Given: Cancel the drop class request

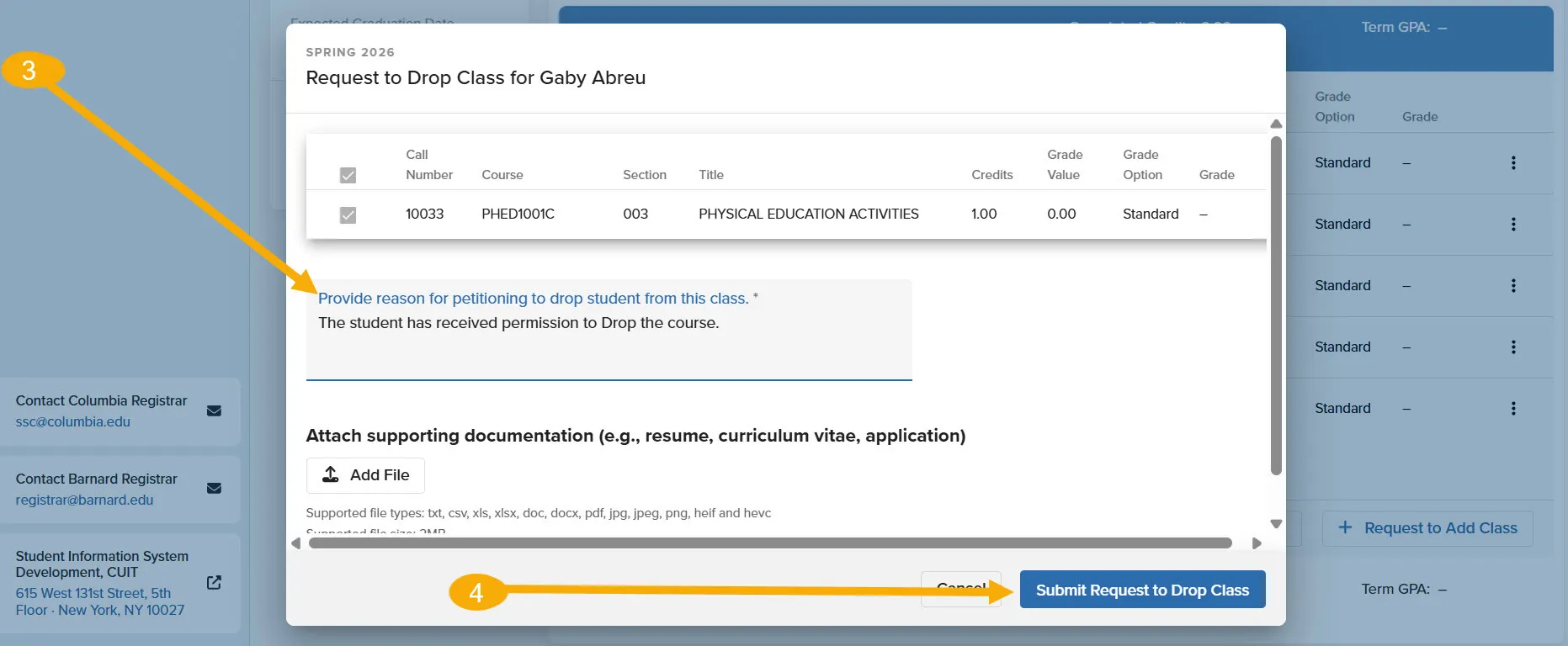Looking at the screenshot, I should (961, 589).
